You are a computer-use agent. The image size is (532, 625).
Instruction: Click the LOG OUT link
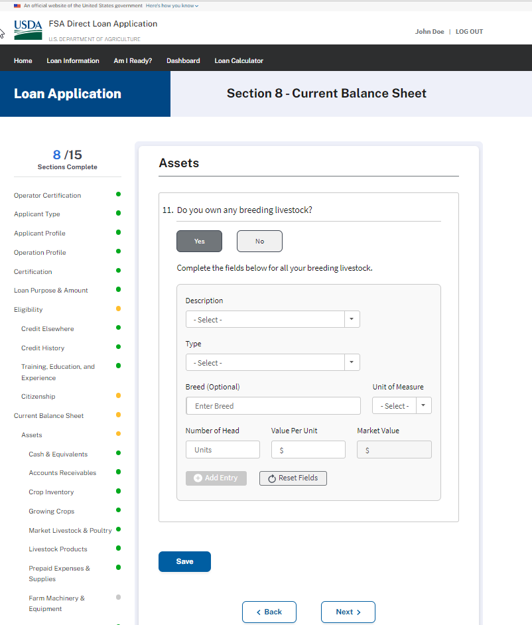point(469,32)
